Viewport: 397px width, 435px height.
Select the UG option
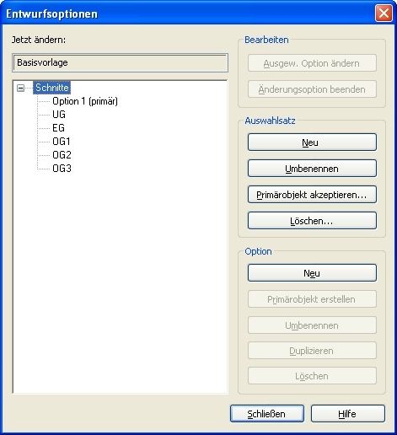tap(59, 115)
